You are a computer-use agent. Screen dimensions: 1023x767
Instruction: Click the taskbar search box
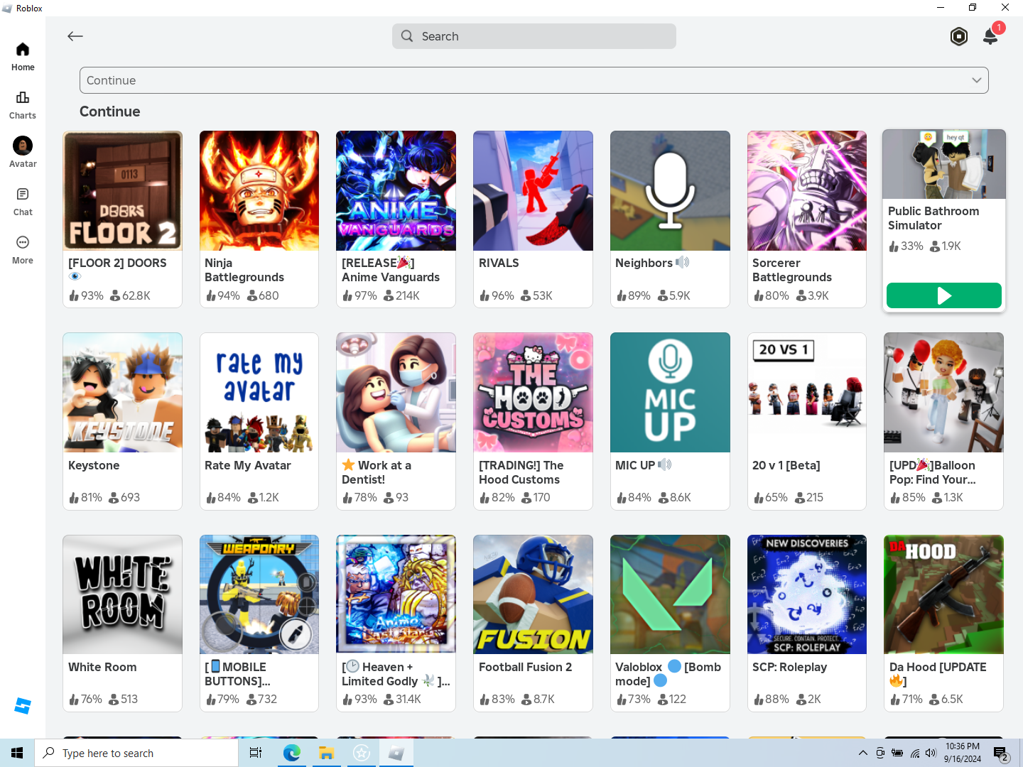point(136,753)
